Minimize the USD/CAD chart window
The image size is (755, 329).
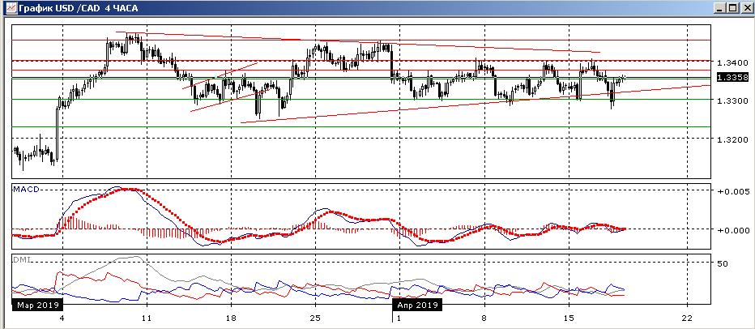coord(719,8)
